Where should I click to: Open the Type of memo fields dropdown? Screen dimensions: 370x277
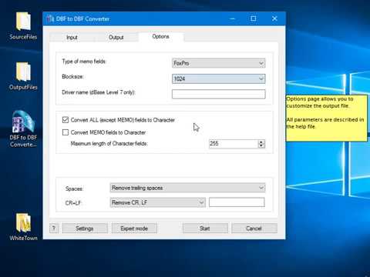(x=218, y=63)
